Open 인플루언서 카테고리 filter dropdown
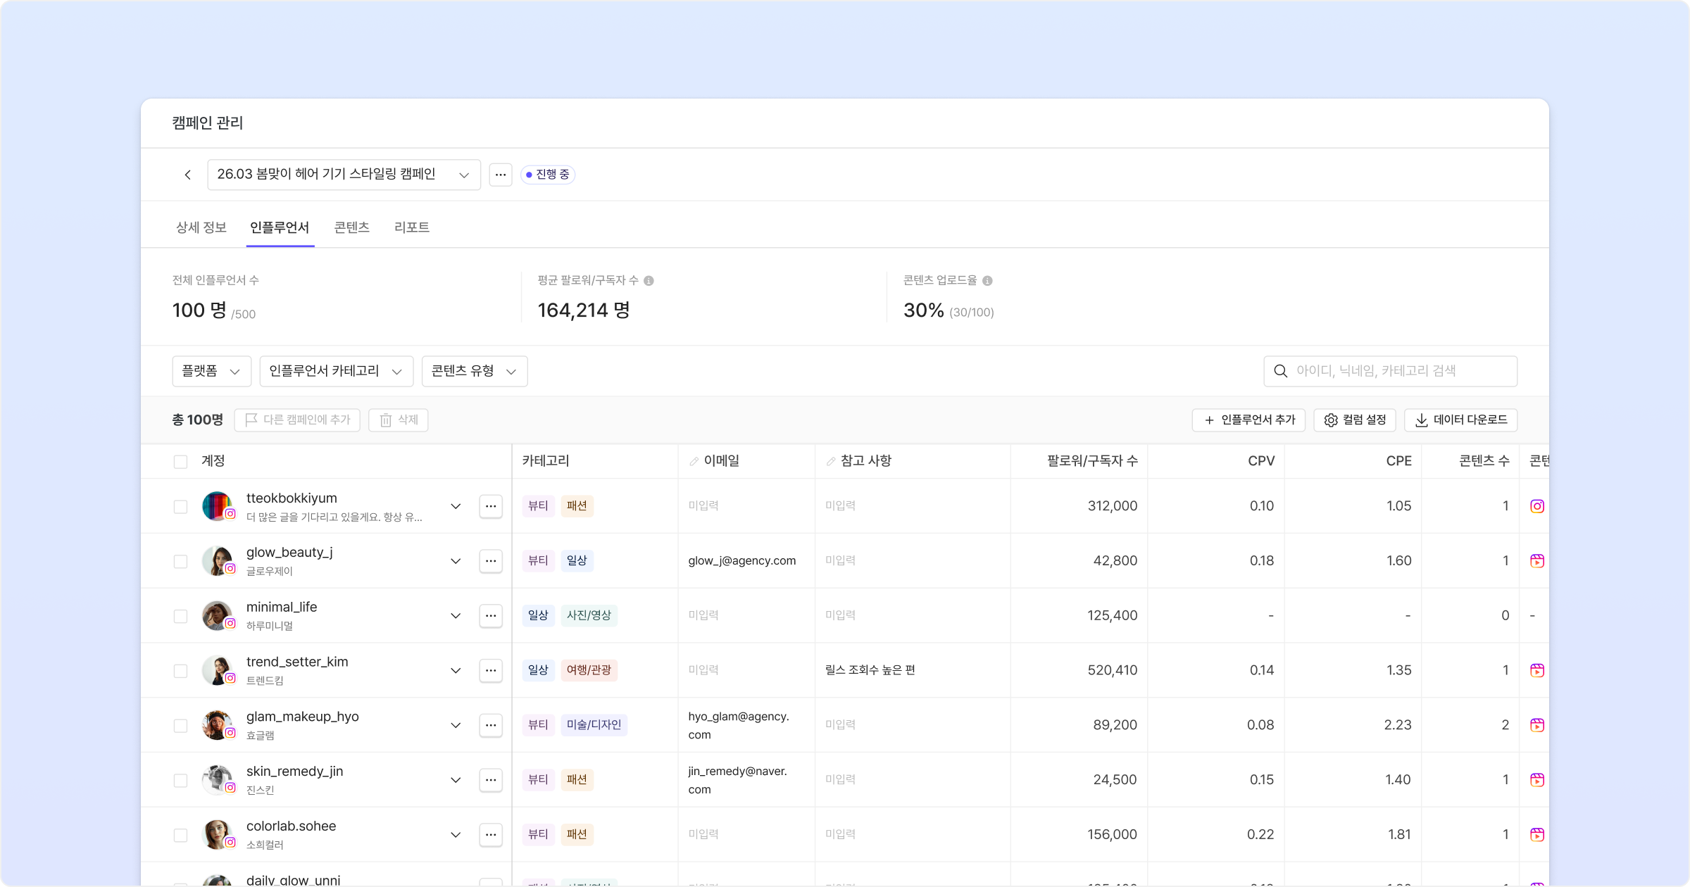The width and height of the screenshot is (1690, 887). [x=336, y=371]
